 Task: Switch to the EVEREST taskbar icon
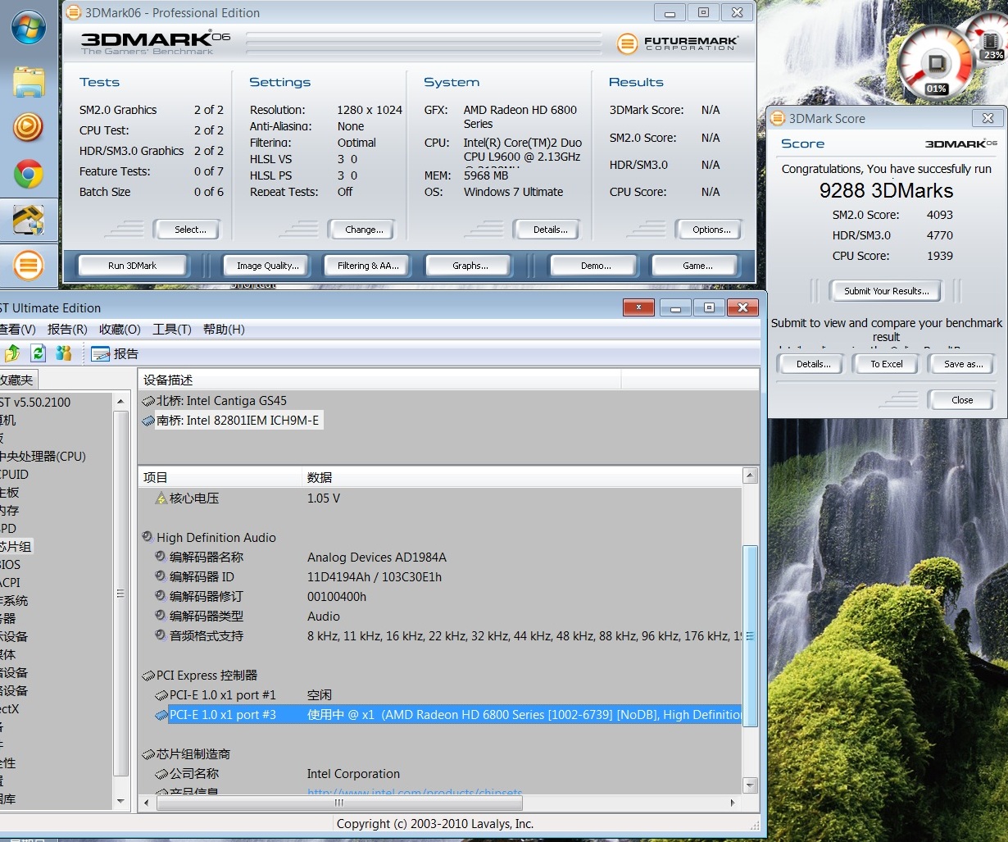29,219
